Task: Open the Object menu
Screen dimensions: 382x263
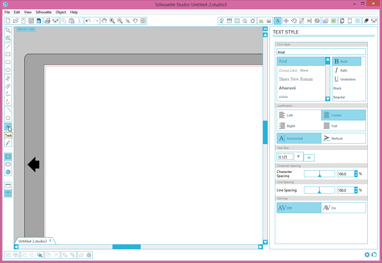Action: click(x=61, y=12)
